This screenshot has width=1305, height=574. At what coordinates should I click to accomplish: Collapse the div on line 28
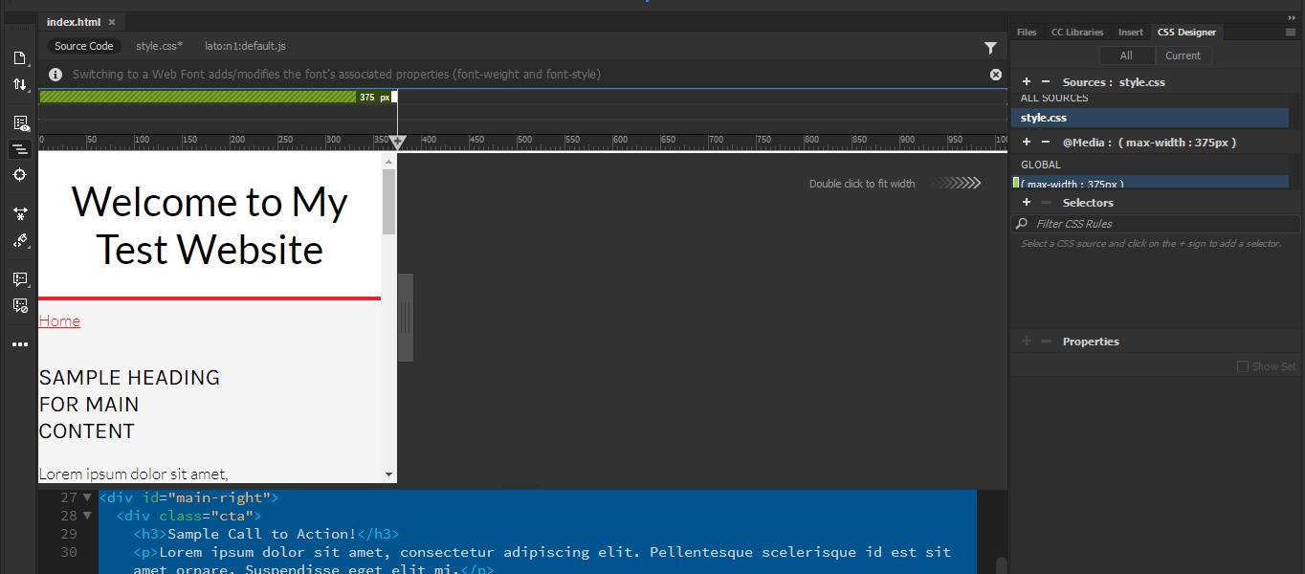pos(86,516)
